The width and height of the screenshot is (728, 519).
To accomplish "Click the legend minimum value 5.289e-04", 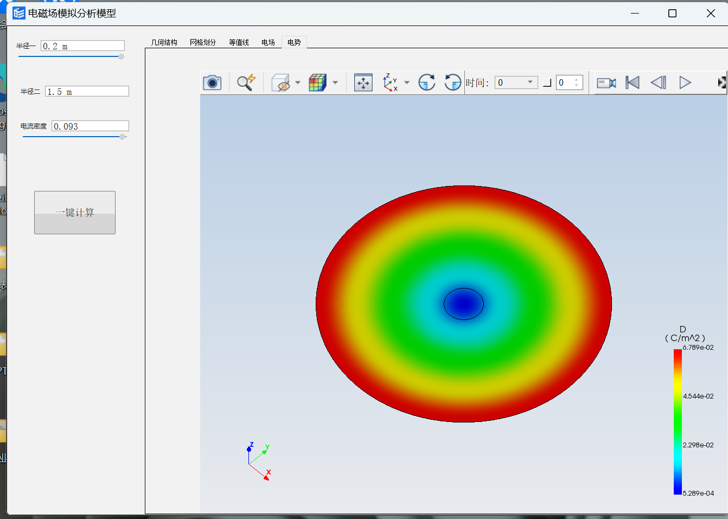I will [698, 494].
